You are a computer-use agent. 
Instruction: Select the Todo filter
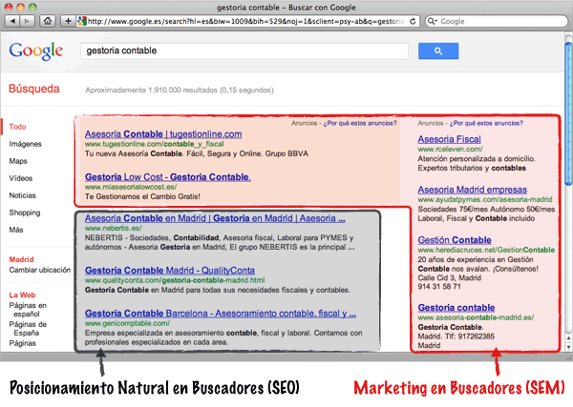tap(17, 127)
